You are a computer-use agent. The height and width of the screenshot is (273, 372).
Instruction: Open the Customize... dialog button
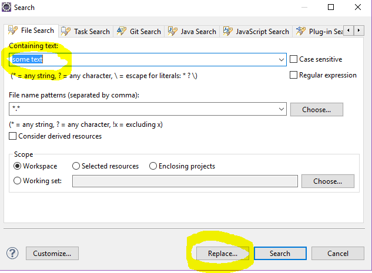pos(52,253)
